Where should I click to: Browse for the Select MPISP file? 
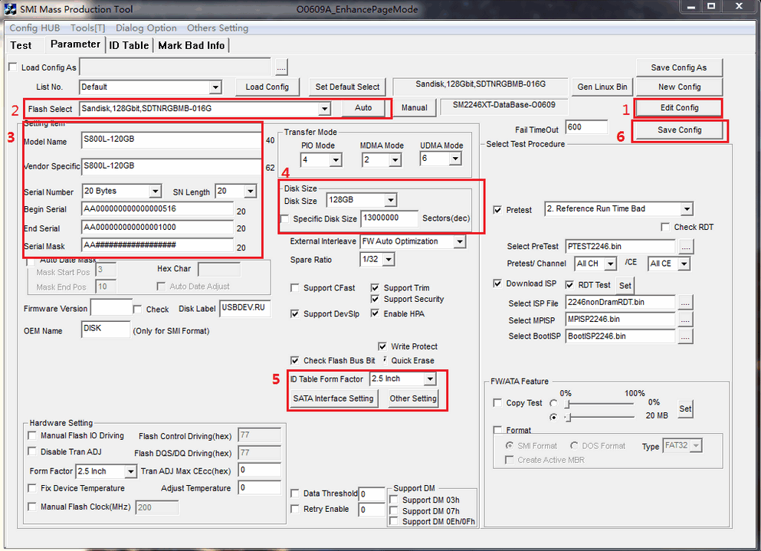685,319
